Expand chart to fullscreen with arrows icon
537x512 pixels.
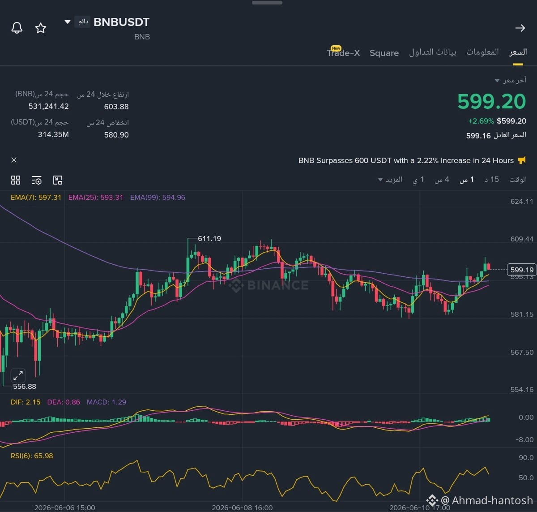click(x=18, y=375)
